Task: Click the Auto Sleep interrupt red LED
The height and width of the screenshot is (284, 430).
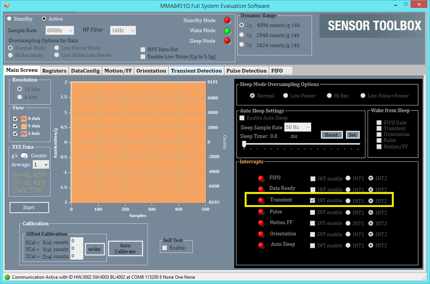Action: (x=261, y=245)
